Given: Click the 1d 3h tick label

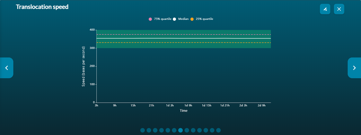Looking at the screenshot, I should [x=170, y=105].
